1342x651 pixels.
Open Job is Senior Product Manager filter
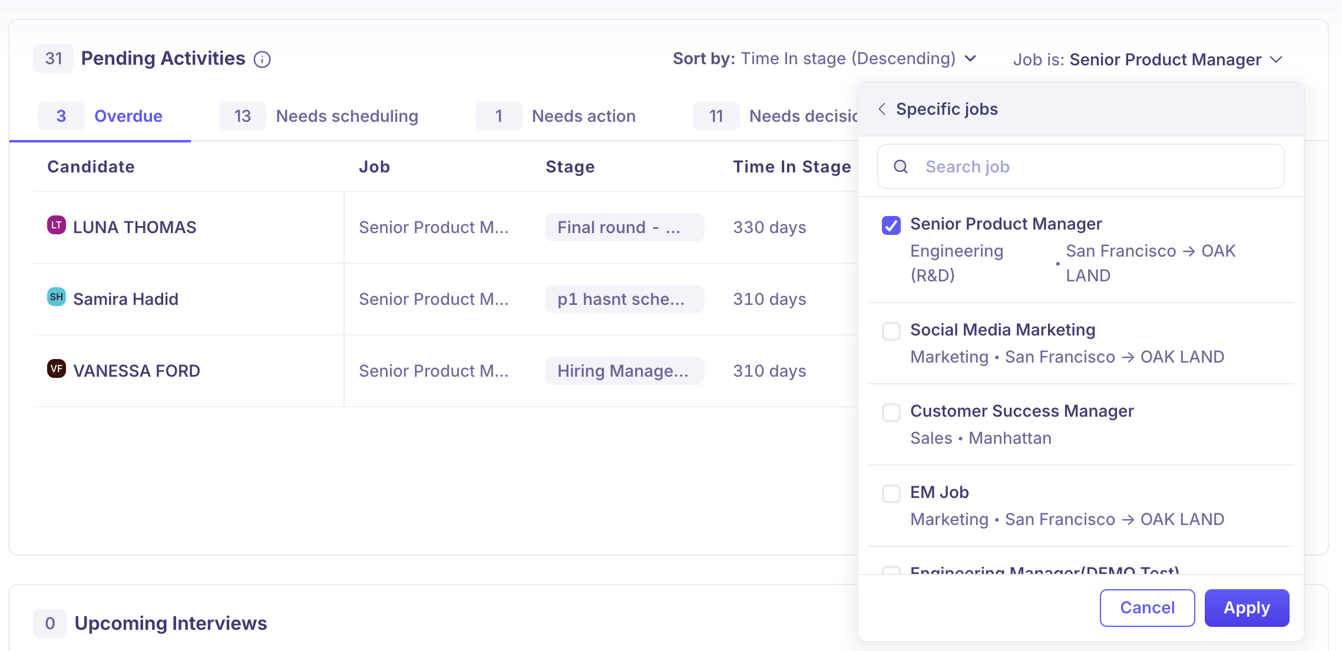[x=1148, y=59]
